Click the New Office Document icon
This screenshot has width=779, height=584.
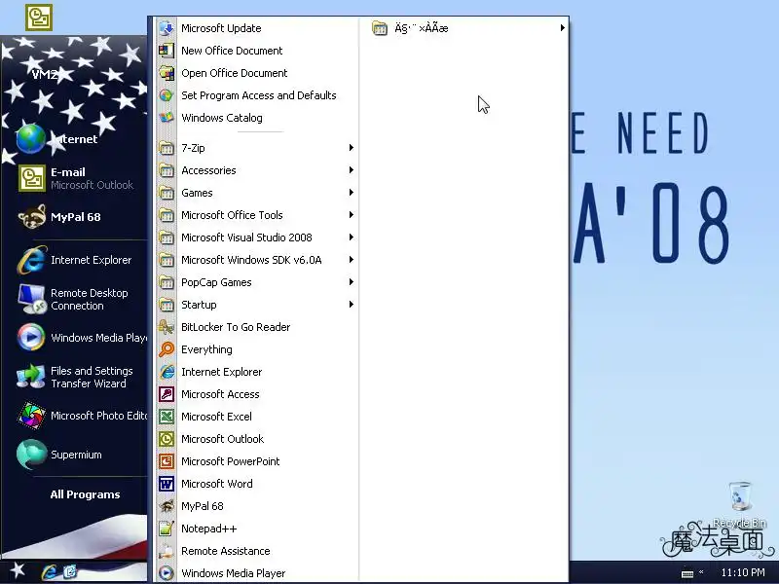pos(167,51)
